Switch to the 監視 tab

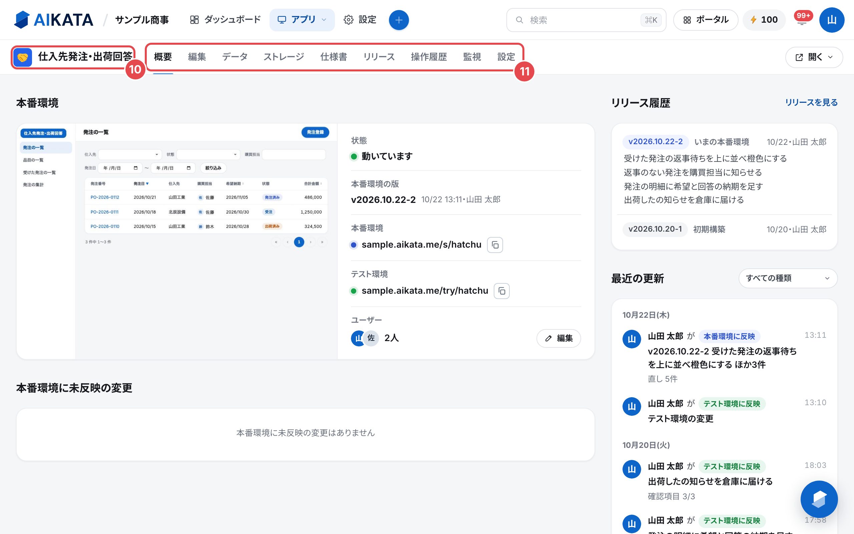(x=472, y=57)
